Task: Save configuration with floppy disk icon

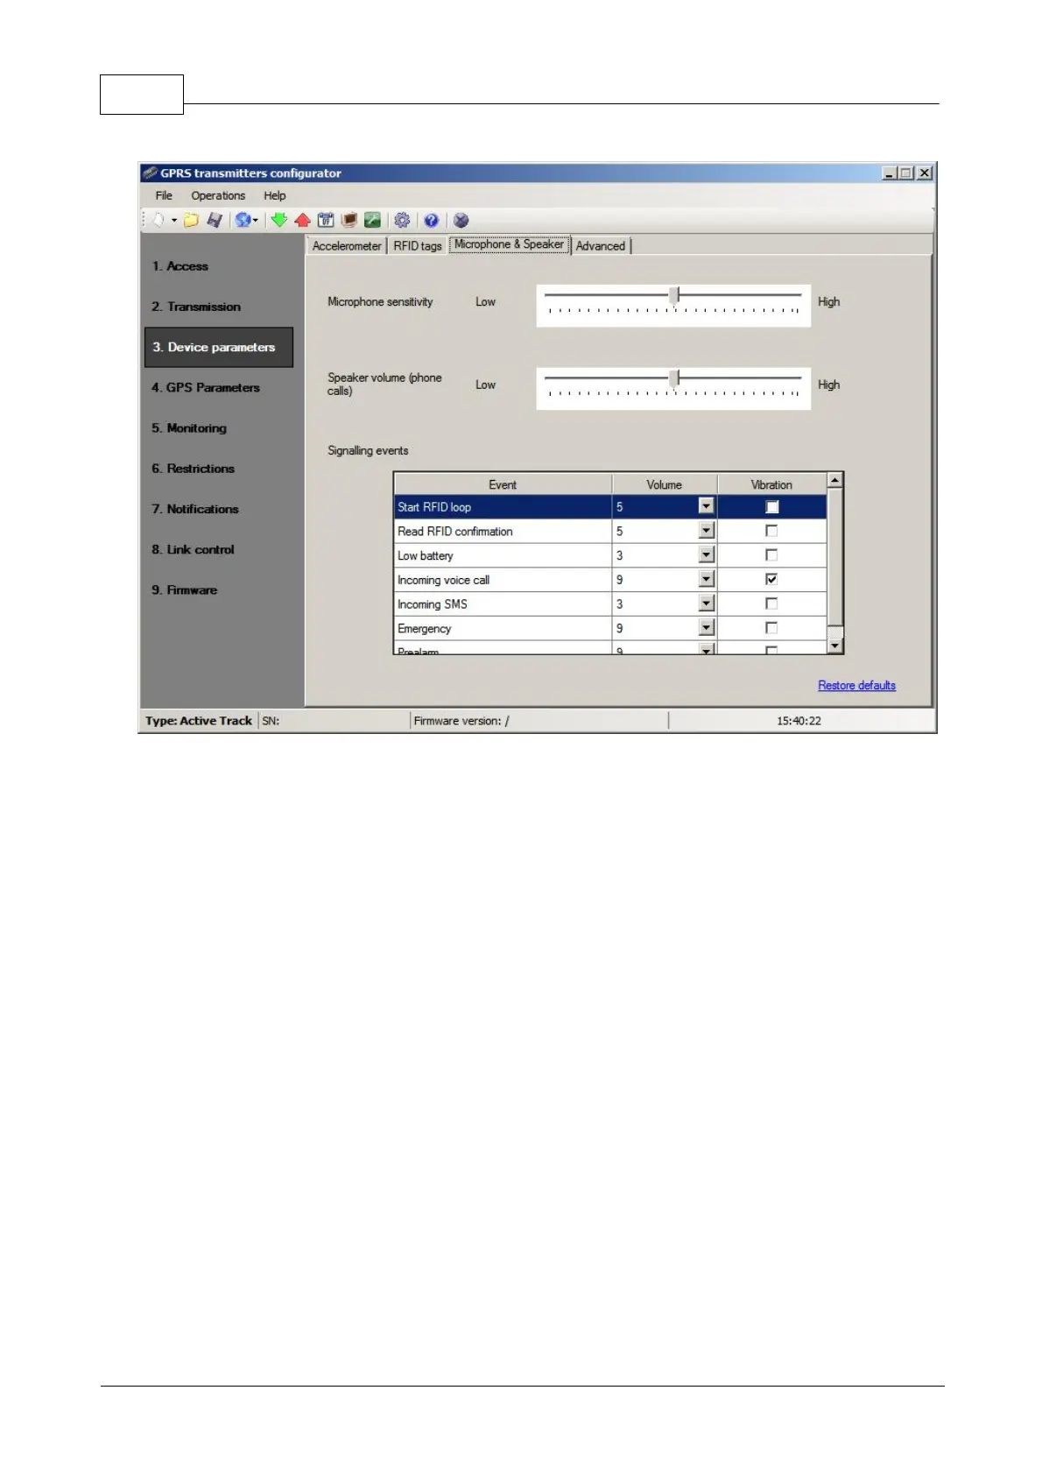Action: coord(215,220)
